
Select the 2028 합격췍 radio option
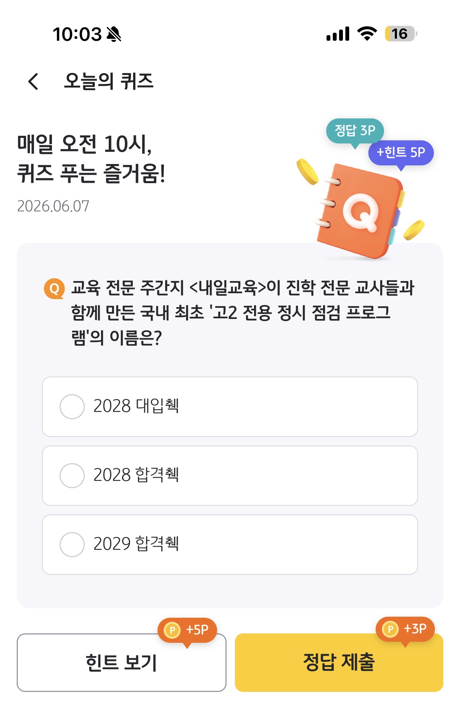click(230, 475)
